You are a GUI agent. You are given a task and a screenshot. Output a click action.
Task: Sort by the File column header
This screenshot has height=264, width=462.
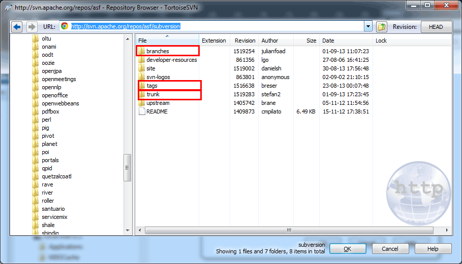(x=167, y=40)
